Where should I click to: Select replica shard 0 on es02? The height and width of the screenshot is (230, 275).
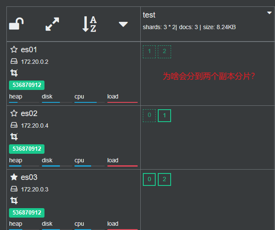tap(149, 116)
